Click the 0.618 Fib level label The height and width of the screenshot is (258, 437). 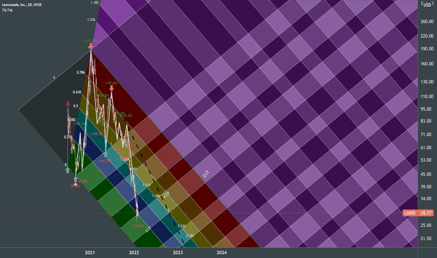pyautogui.click(x=77, y=92)
